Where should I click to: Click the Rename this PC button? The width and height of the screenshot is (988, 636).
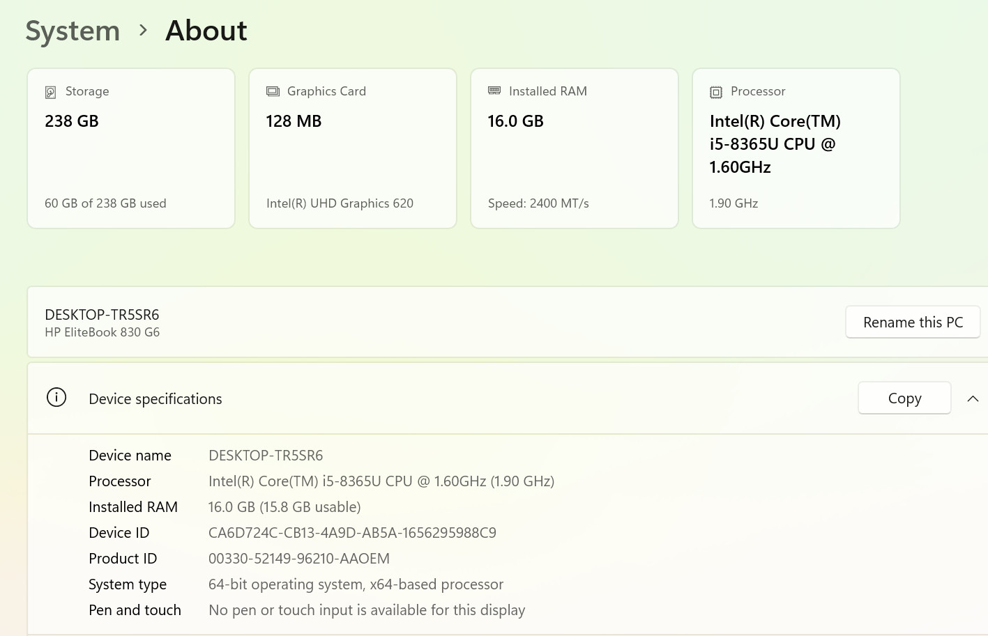[x=913, y=322]
